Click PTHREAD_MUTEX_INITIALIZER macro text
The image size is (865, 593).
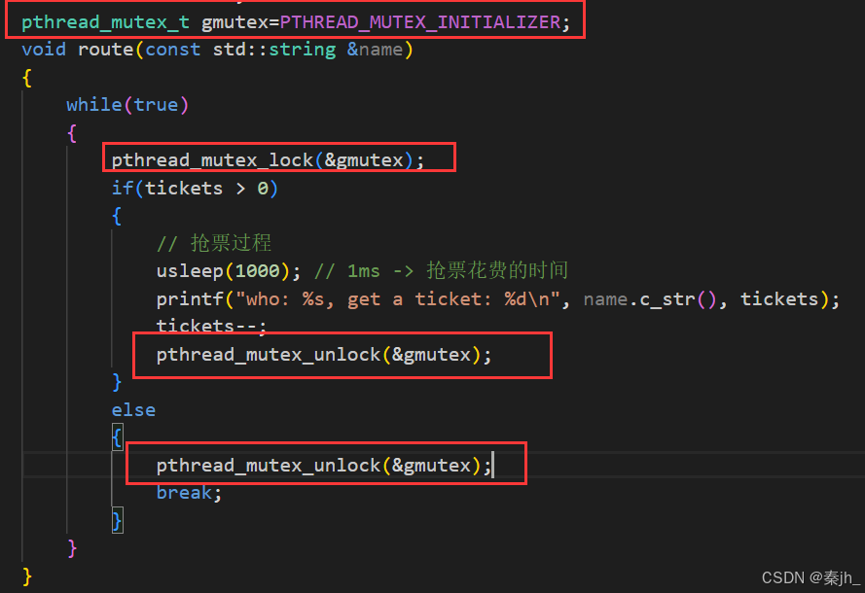tap(420, 22)
